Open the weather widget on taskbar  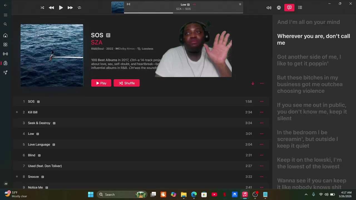pos(16,194)
